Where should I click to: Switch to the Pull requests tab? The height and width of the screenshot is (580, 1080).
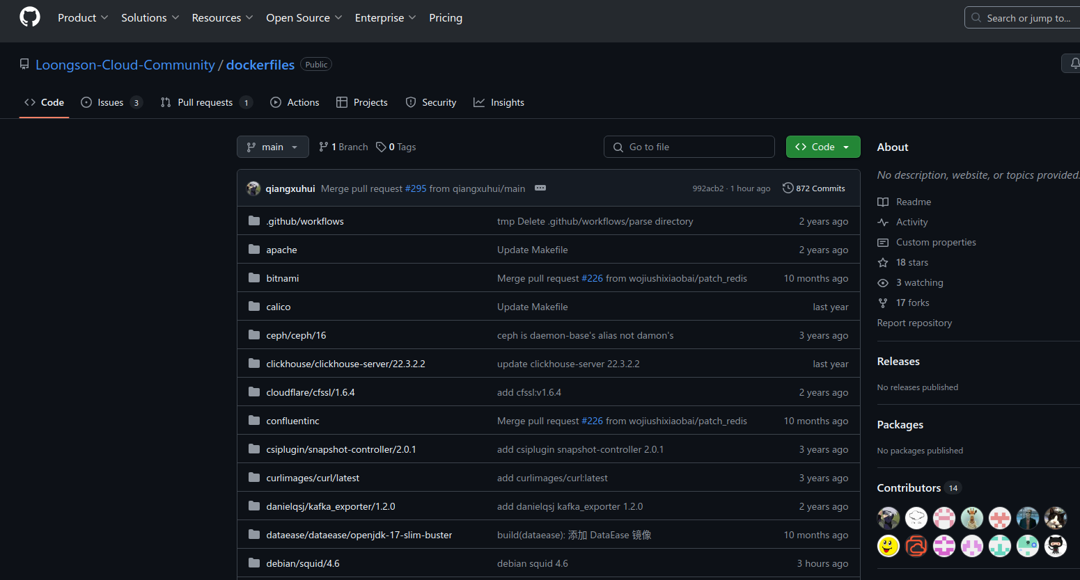(206, 102)
